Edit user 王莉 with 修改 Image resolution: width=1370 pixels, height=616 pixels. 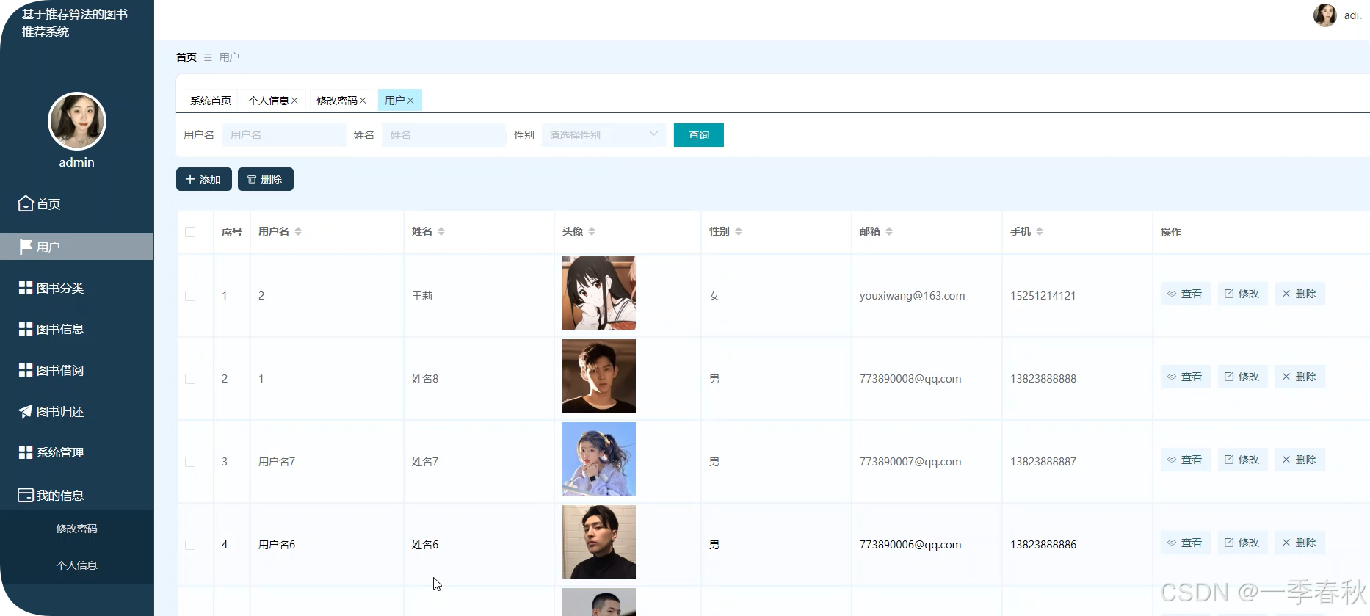(1242, 294)
